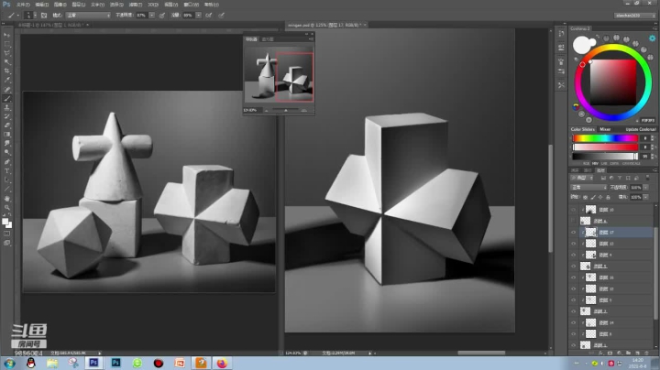Toggle pressure for opacity button
Screen dimensions: 660x370
[162, 16]
